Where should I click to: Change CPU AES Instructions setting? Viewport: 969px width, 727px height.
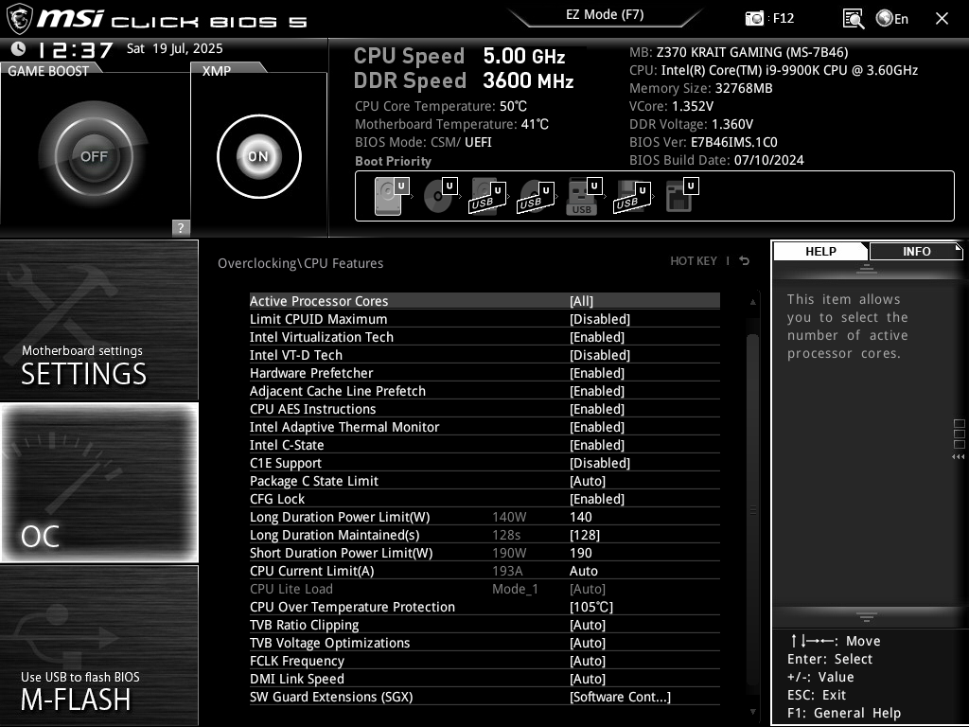[484, 409]
